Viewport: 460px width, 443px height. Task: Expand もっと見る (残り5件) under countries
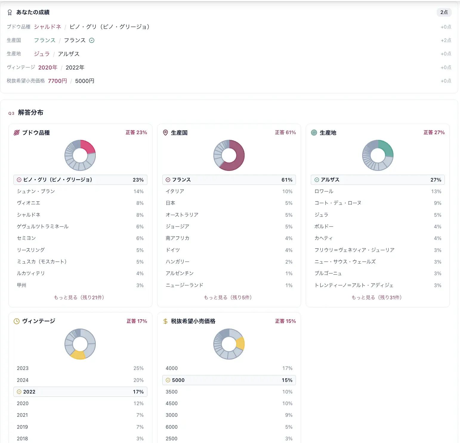coord(228,297)
